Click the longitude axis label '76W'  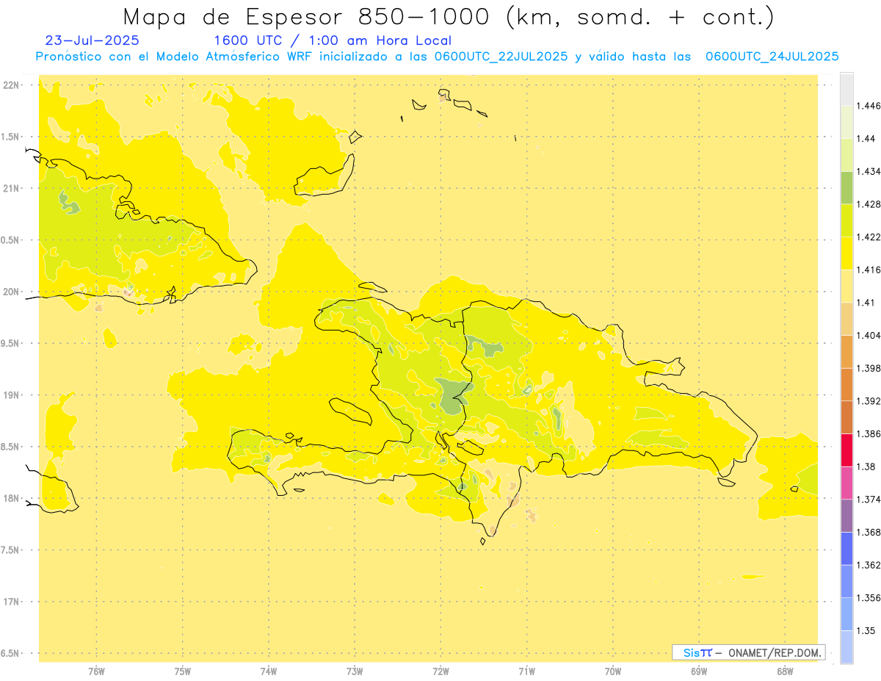[x=96, y=671]
